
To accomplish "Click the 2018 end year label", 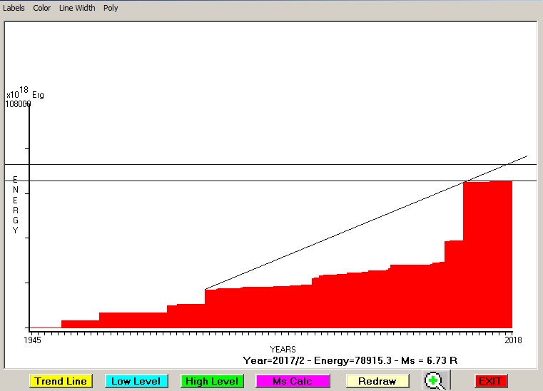I will (x=512, y=340).
